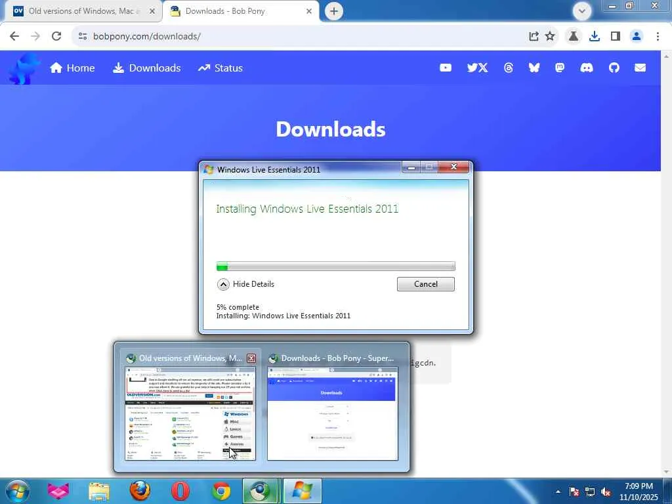Viewport: 672px width, 504px height.
Task: Open Bob Pony Twitter X icon
Action: [477, 68]
